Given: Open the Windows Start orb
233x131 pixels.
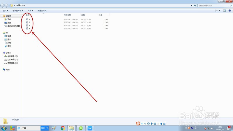Looking at the screenshot, I should pyautogui.click(x=4, y=128).
